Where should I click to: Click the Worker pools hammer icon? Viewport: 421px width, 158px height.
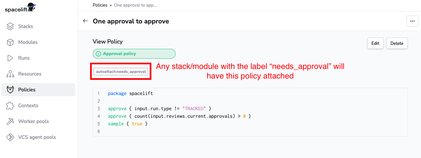tap(10, 121)
